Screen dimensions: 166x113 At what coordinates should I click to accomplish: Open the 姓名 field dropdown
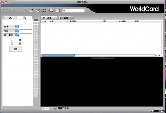tap(11, 26)
